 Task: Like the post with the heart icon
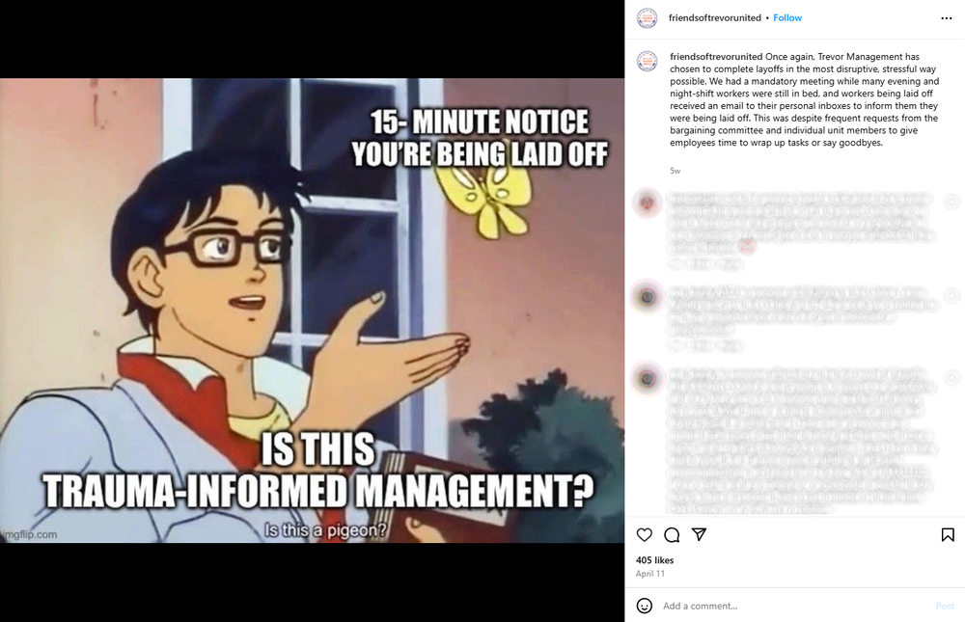point(644,534)
